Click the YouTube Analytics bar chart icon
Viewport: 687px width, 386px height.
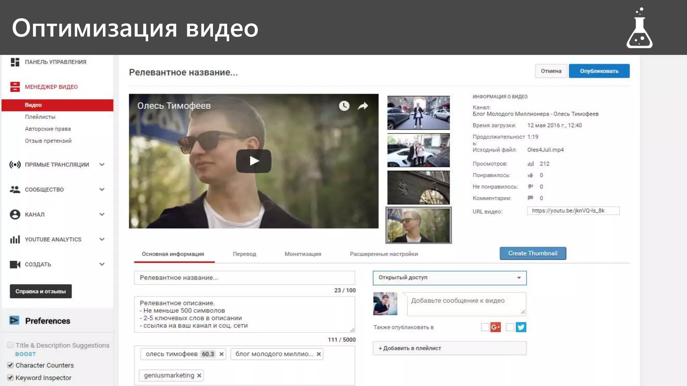coord(15,239)
